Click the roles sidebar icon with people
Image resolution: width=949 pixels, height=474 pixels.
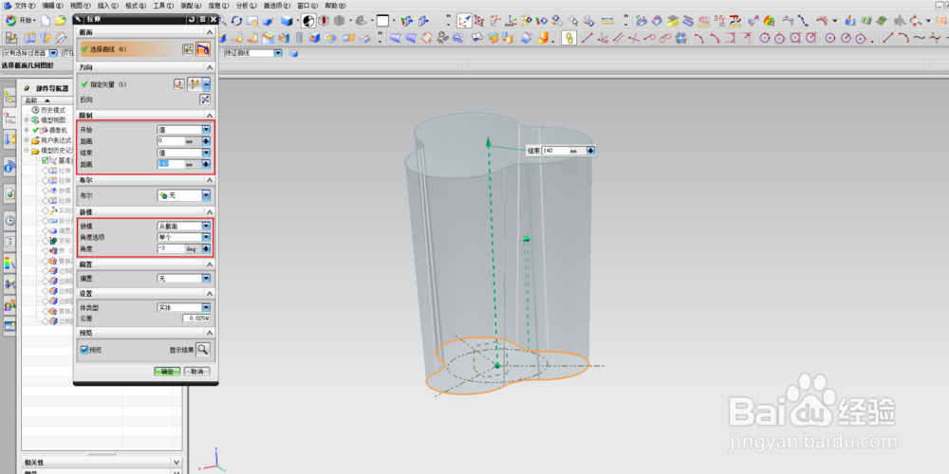tap(9, 306)
